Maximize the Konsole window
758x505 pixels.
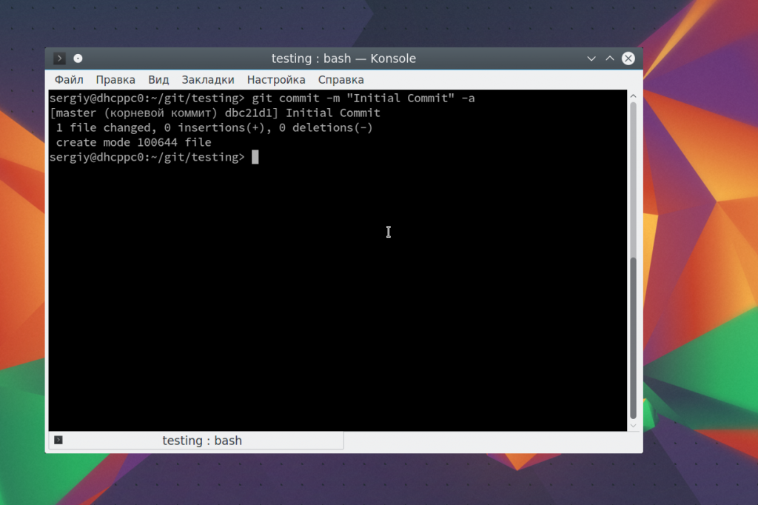coord(610,58)
